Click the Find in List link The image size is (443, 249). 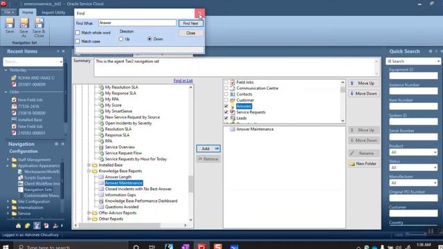click(x=183, y=80)
